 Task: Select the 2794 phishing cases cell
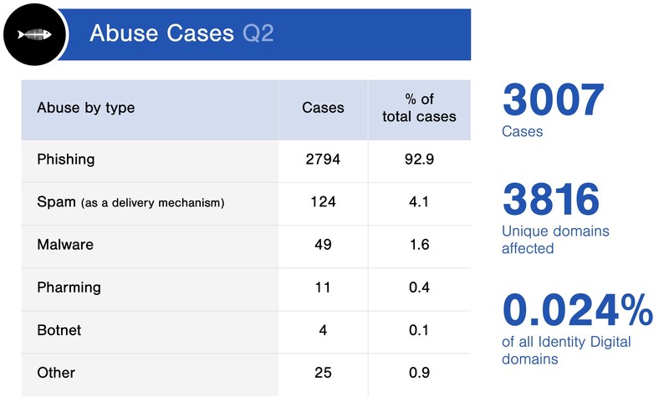pos(323,159)
